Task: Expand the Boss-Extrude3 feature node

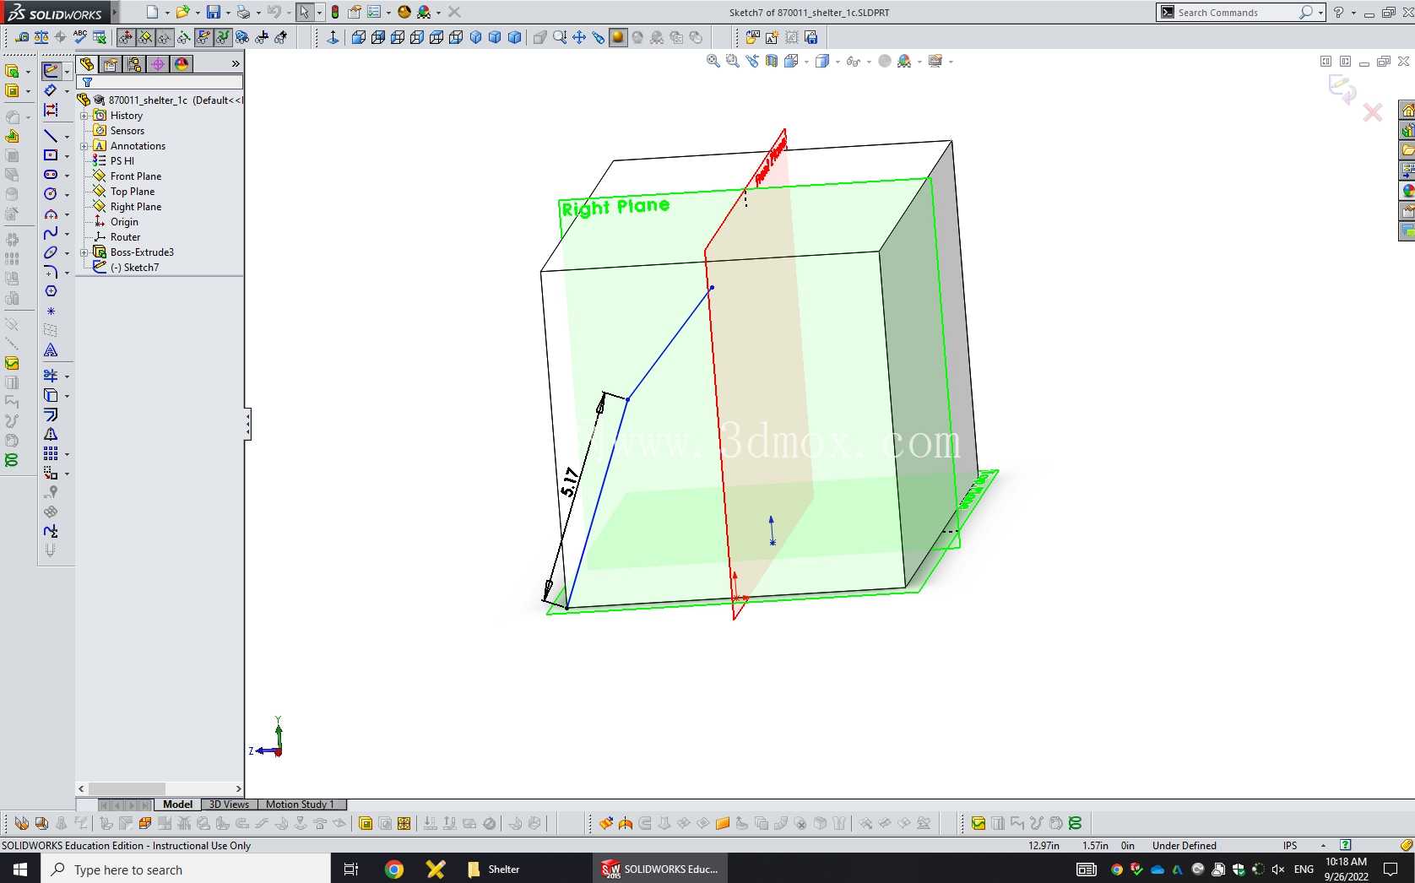Action: pos(84,252)
